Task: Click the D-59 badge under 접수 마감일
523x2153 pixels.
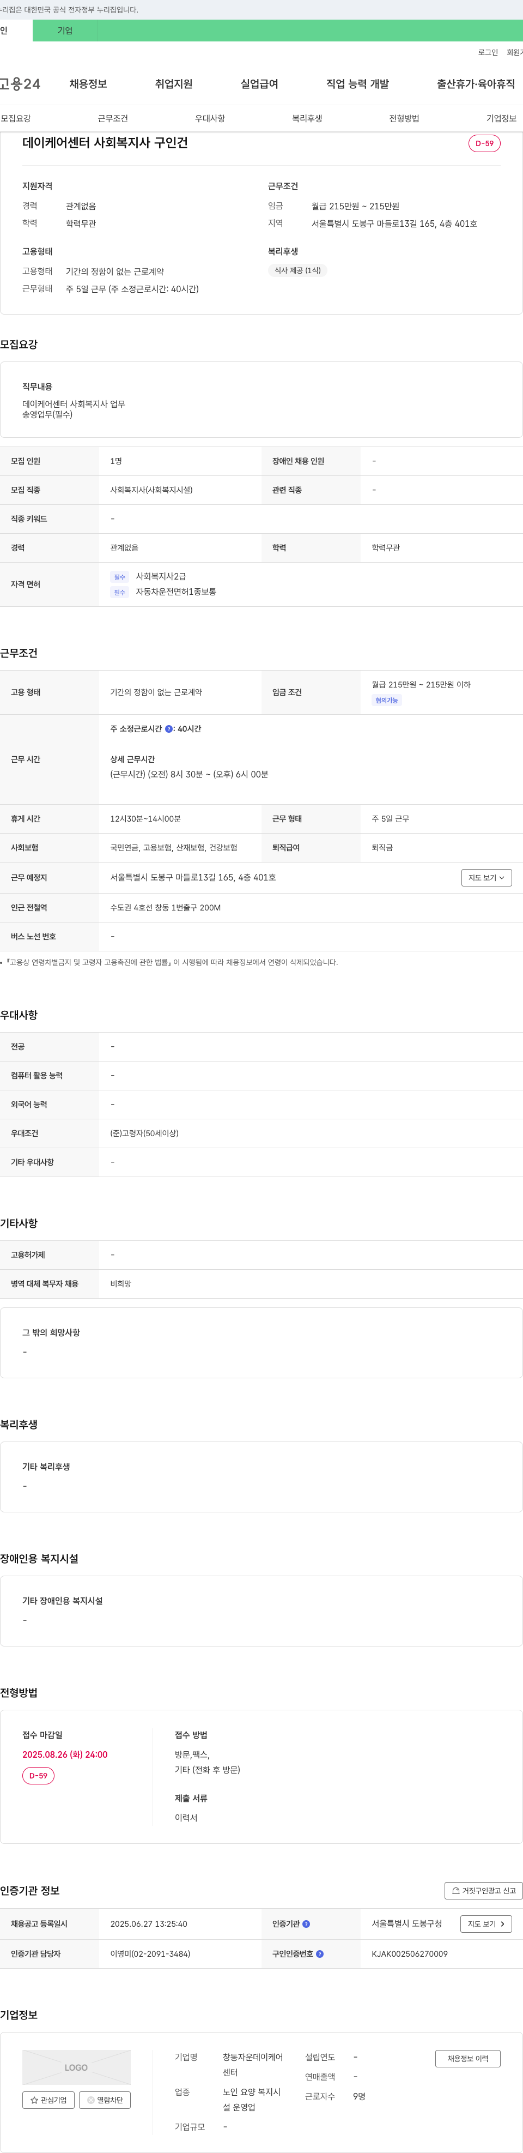Action: pyautogui.click(x=39, y=1775)
